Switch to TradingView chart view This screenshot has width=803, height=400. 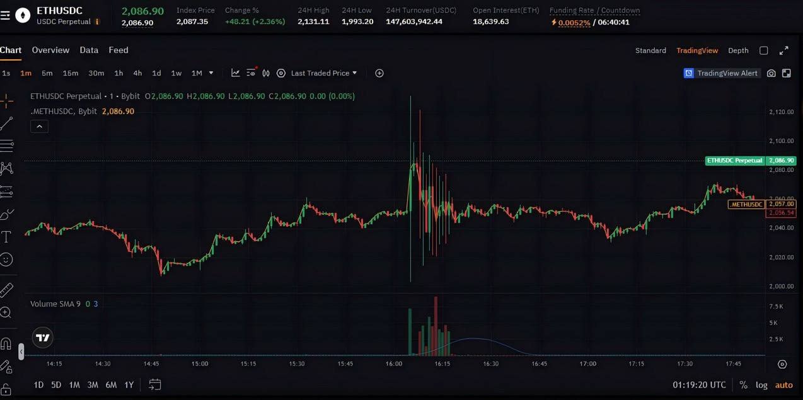tap(697, 50)
